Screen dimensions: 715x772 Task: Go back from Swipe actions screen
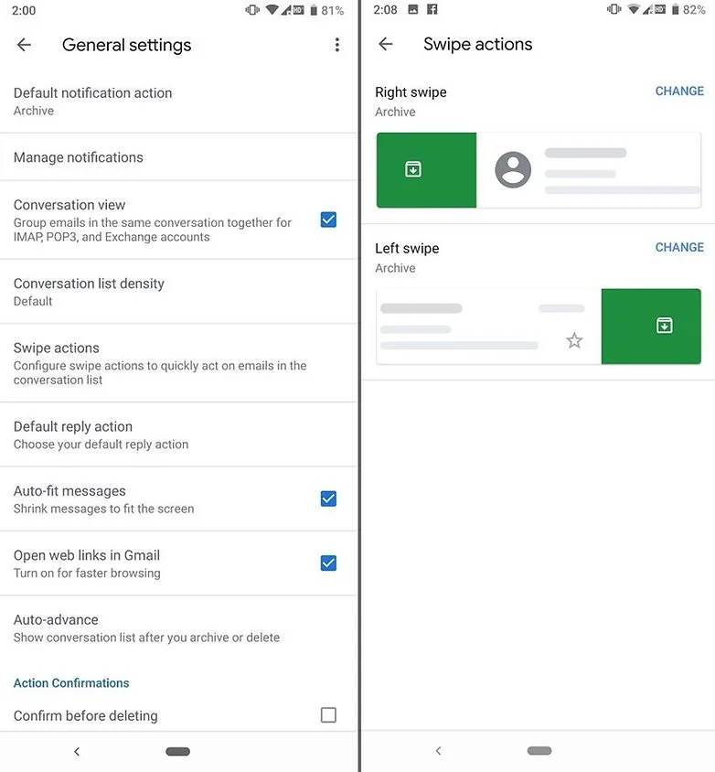(385, 44)
